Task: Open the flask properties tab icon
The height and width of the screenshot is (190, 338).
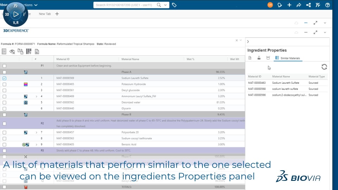Action: [259, 58]
